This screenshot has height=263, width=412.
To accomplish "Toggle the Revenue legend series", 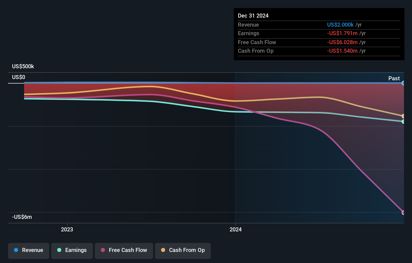I will tap(29, 251).
